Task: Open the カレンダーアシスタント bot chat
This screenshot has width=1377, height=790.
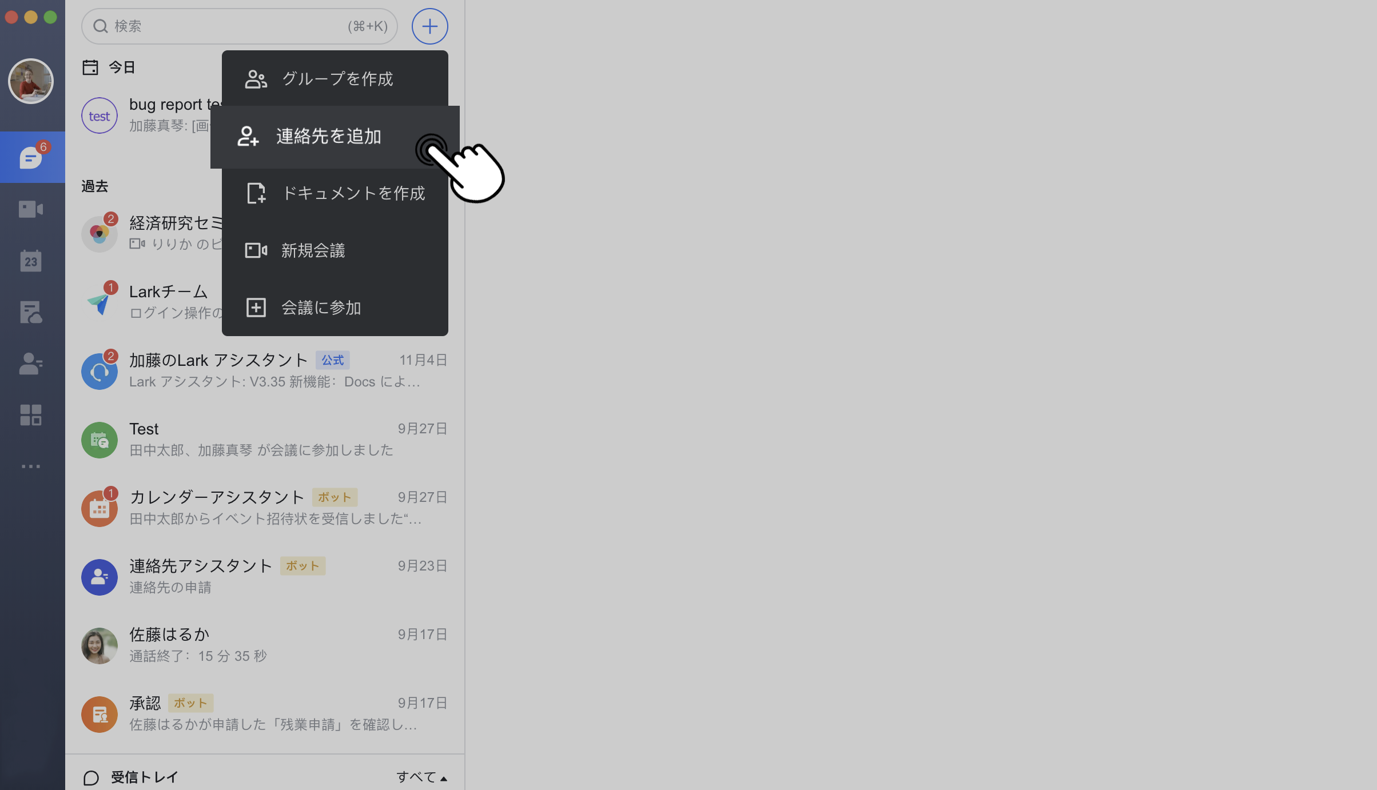Action: click(264, 508)
